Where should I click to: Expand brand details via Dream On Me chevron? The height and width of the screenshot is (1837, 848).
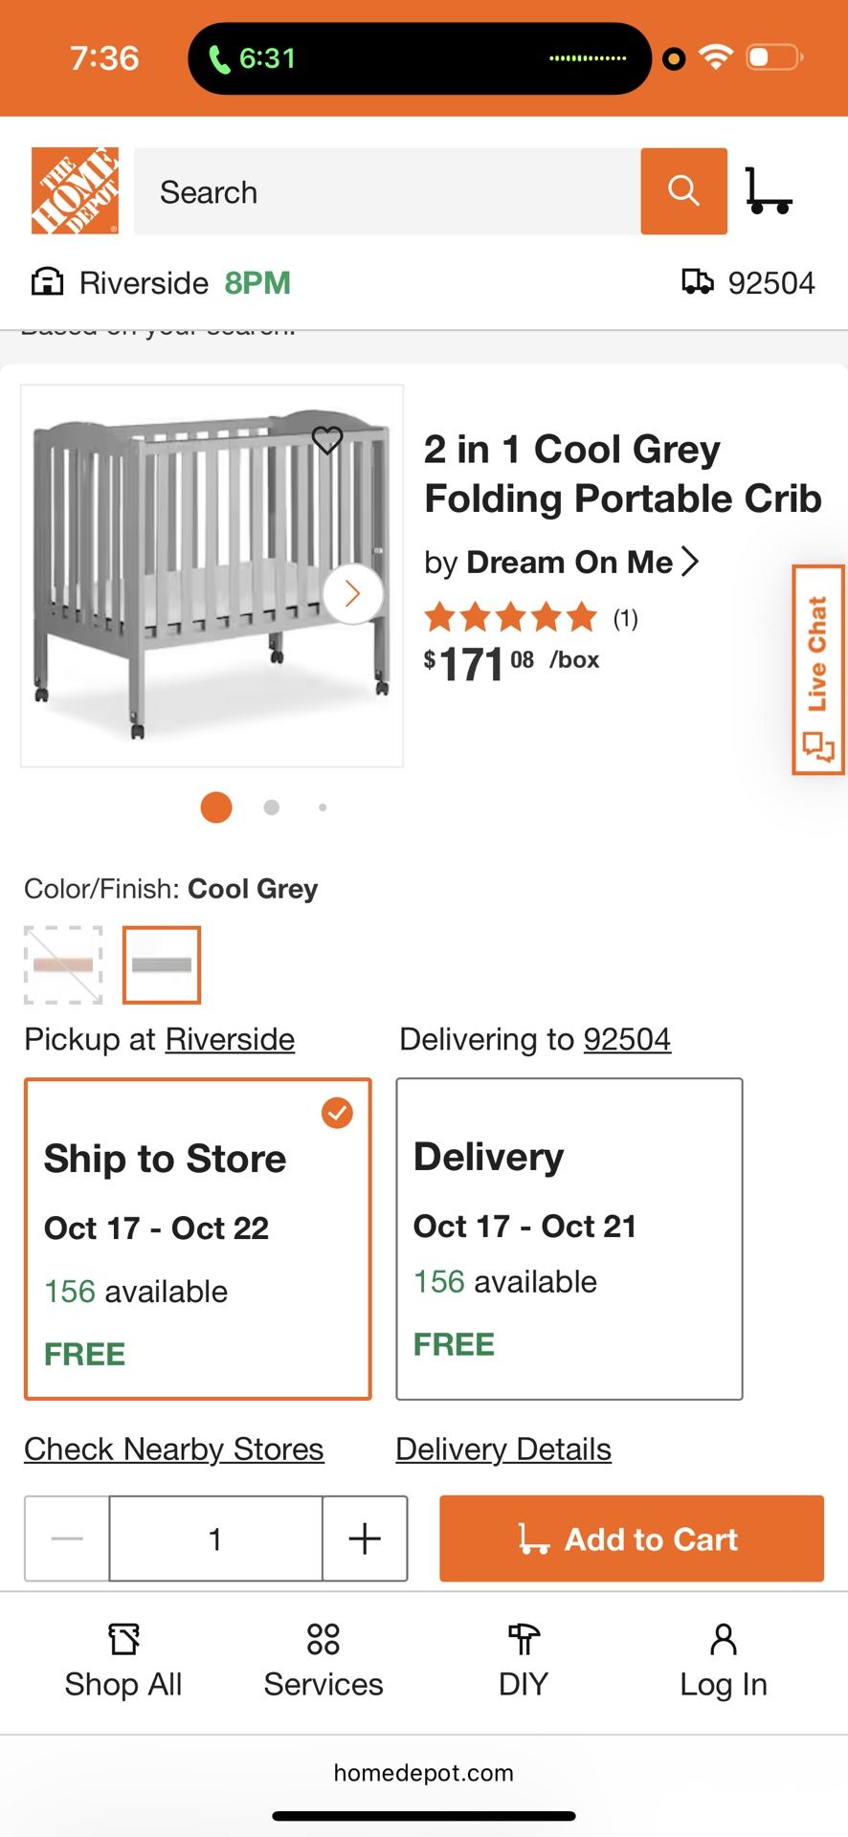point(691,562)
